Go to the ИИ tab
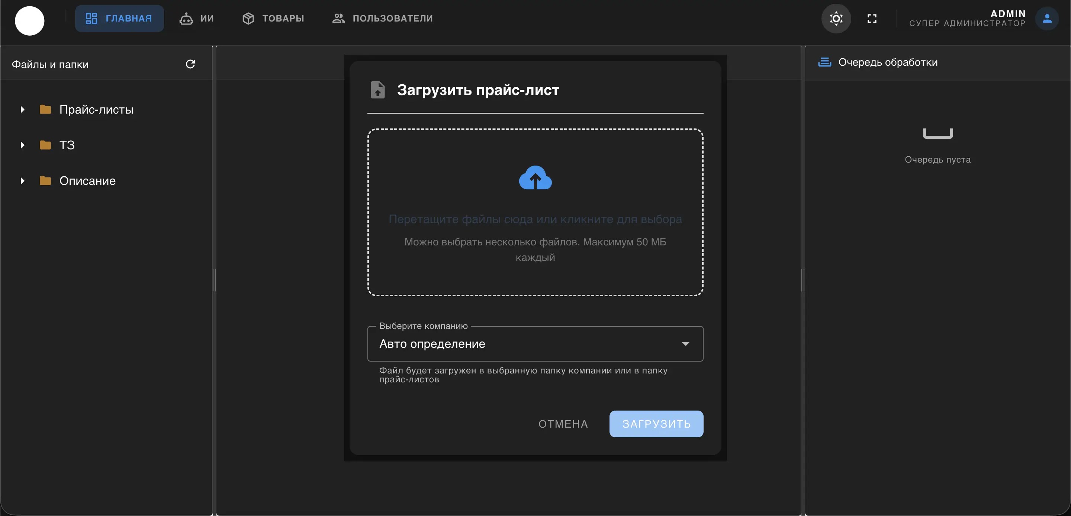Image resolution: width=1071 pixels, height=516 pixels. pos(197,19)
